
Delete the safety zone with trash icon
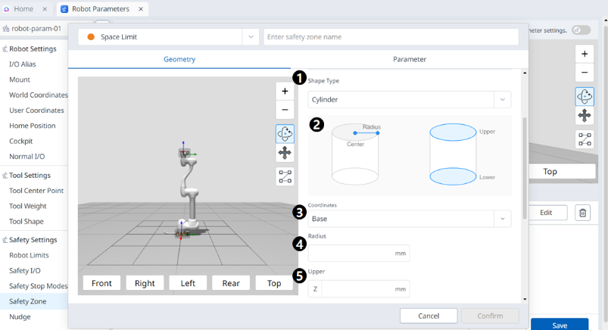pyautogui.click(x=582, y=213)
